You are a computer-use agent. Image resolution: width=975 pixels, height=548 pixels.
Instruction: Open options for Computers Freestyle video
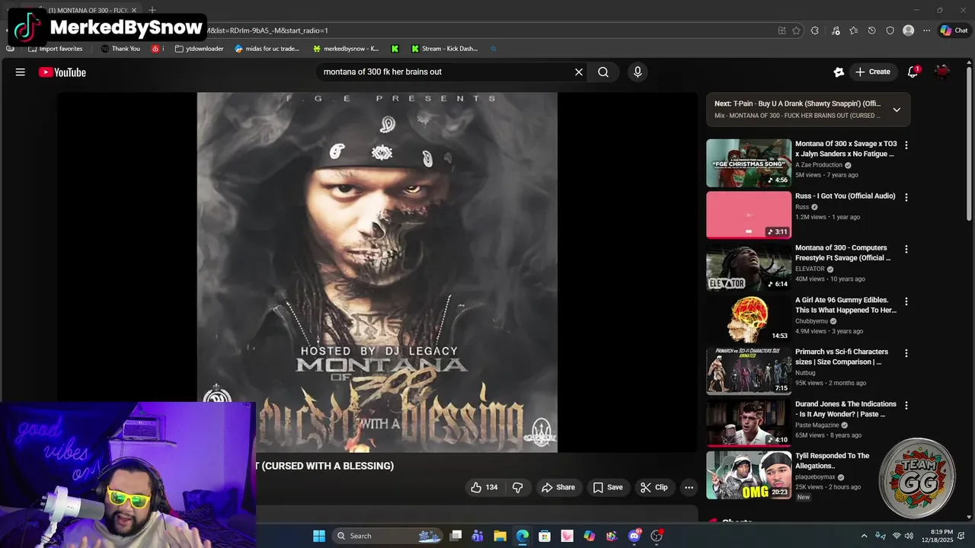tap(906, 249)
